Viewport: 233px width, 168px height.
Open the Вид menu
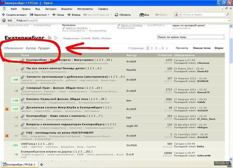pyautogui.click(x=38, y=9)
